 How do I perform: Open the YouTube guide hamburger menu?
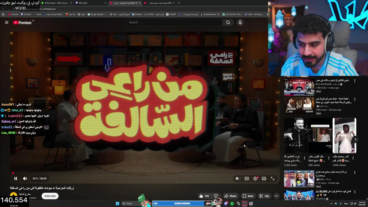(7, 22)
